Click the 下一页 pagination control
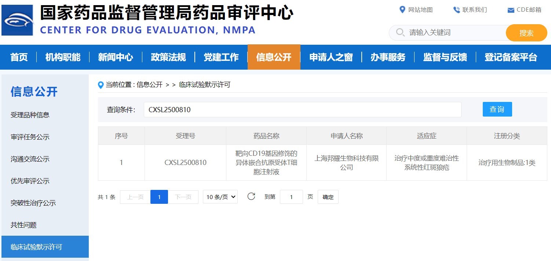This screenshot has width=551, height=261. pos(183,196)
